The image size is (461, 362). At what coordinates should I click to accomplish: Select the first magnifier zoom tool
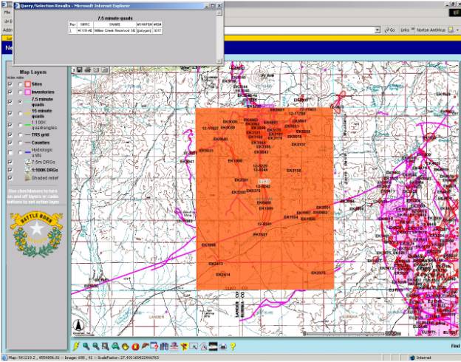86,345
